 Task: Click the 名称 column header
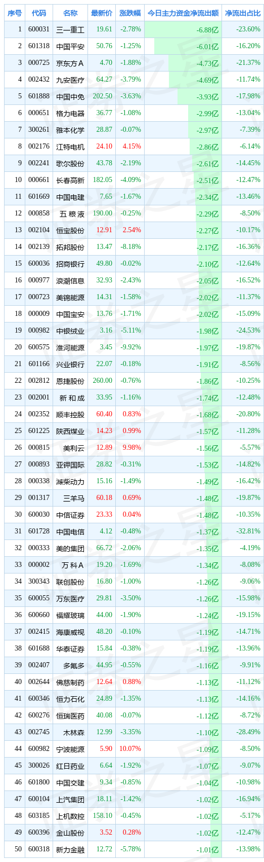(70, 13)
